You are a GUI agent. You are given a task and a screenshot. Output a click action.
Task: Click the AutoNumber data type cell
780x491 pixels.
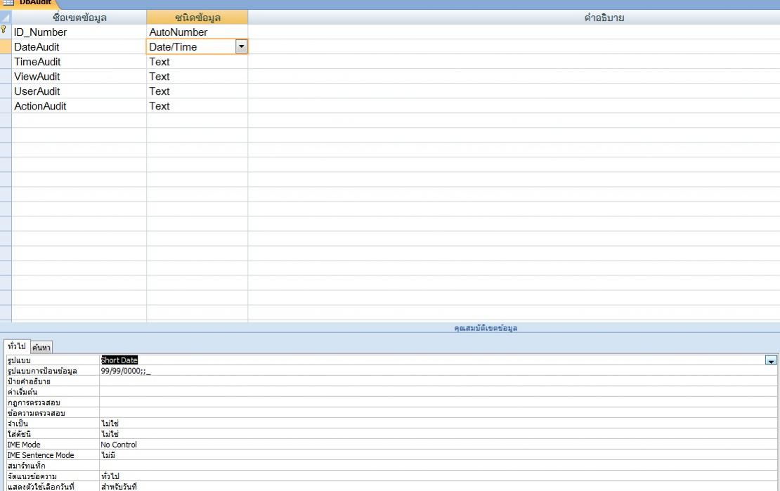pos(197,32)
